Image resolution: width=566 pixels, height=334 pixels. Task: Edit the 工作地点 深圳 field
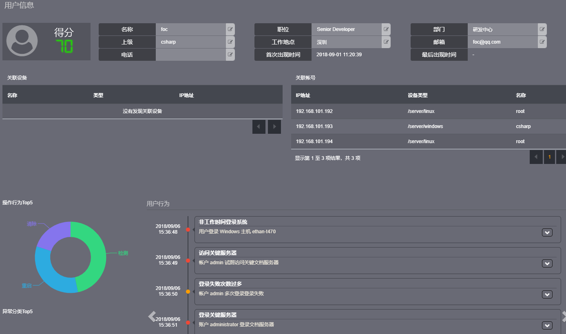tap(386, 42)
